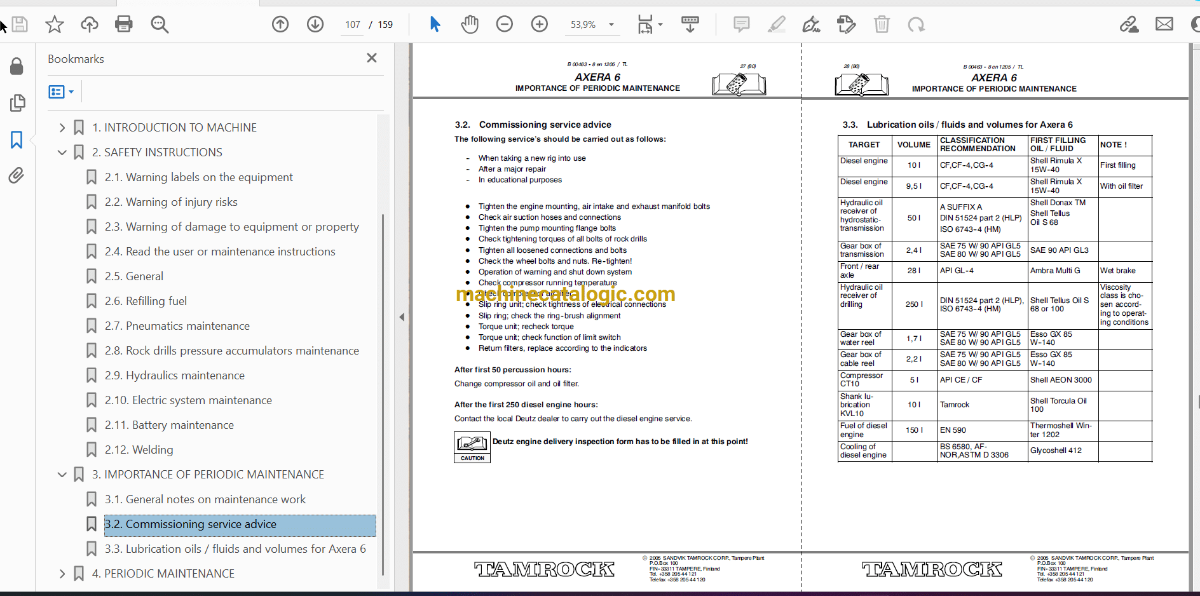Image resolution: width=1200 pixels, height=596 pixels.
Task: Click the bookmarks panel vertical scrollbar
Action: coord(382,394)
